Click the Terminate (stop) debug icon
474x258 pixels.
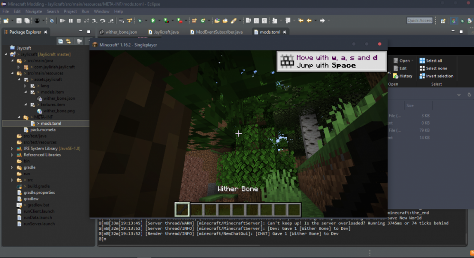coord(79,20)
